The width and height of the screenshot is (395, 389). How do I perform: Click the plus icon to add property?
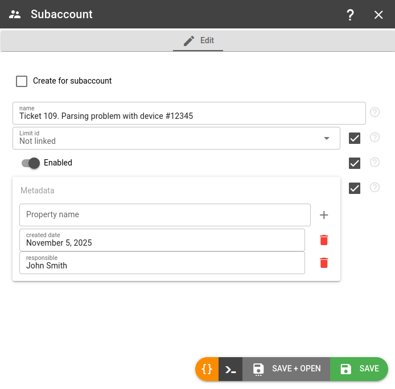point(324,215)
